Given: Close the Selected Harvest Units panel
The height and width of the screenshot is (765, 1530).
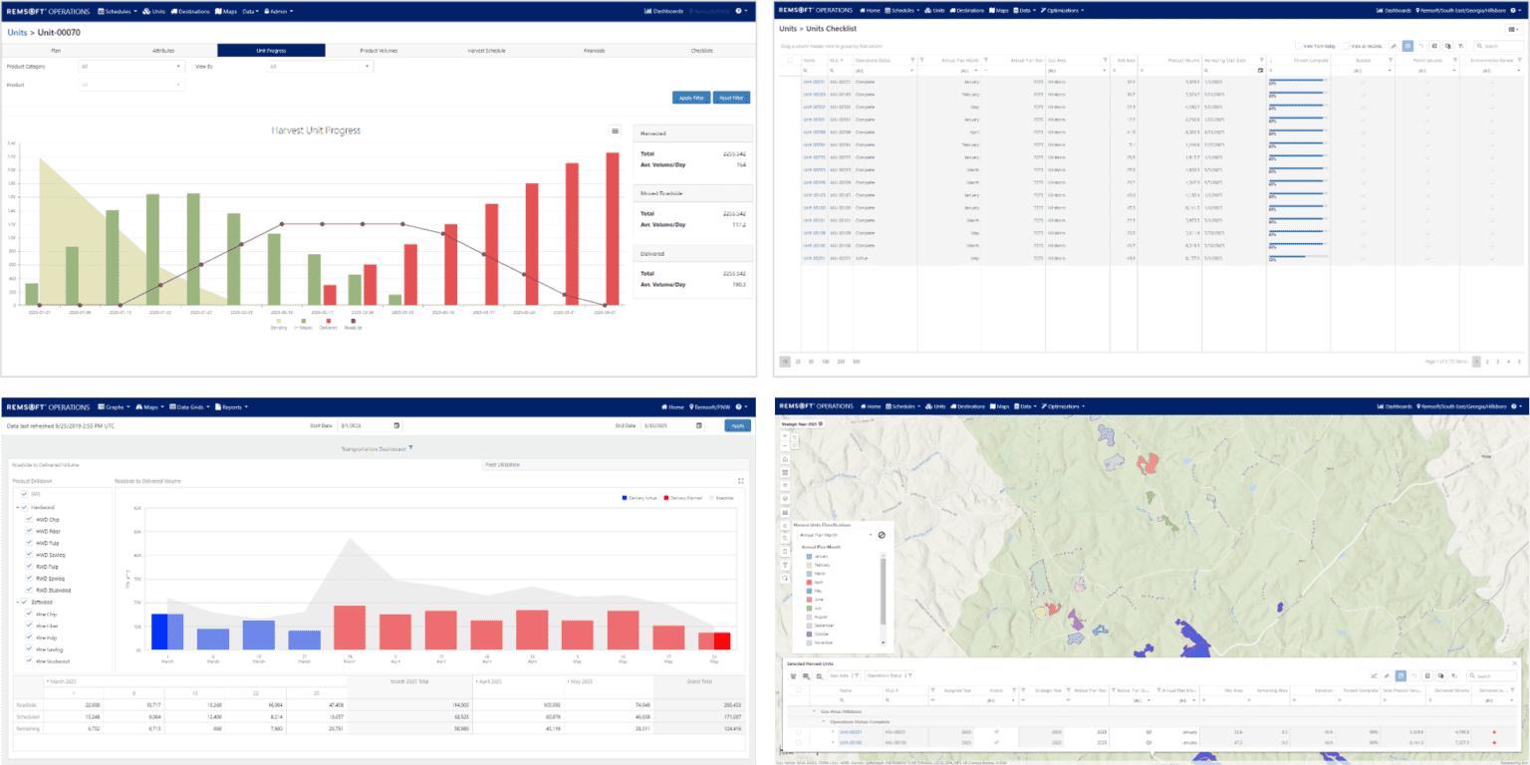Looking at the screenshot, I should 1515,662.
